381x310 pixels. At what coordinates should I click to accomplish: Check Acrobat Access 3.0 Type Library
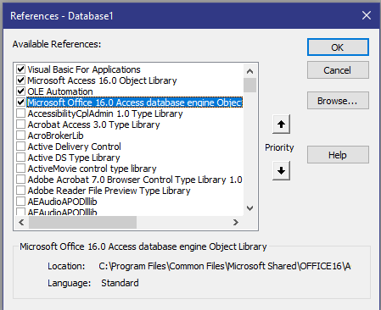click(x=20, y=125)
